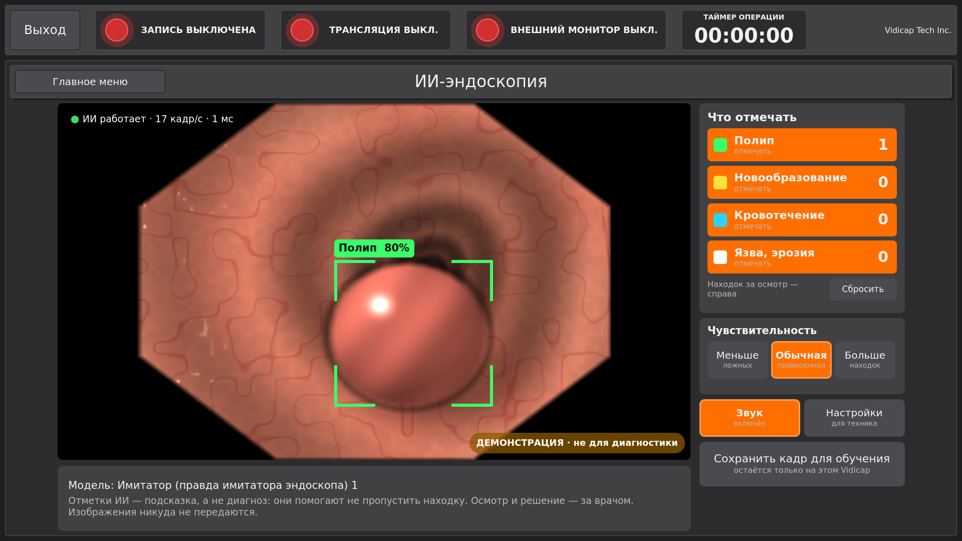Click ИИ работает · 17 кадр/с status text
This screenshot has height=541, width=962.
pos(158,119)
